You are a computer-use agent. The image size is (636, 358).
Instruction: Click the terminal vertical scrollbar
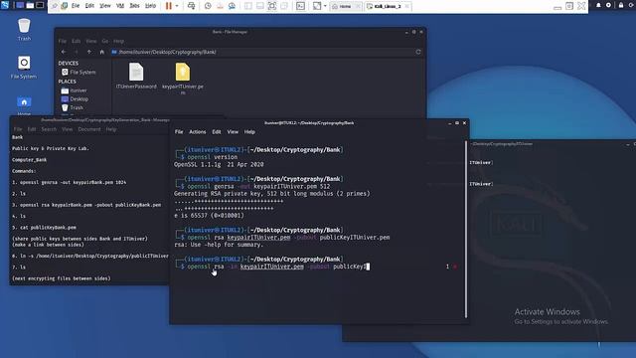pyautogui.click(x=466, y=230)
